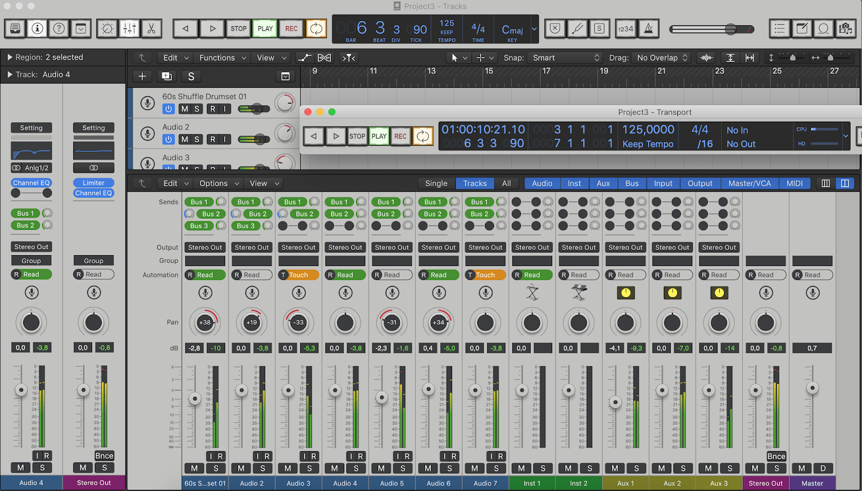Open the List Editors icon
The image size is (862, 491).
coord(780,29)
